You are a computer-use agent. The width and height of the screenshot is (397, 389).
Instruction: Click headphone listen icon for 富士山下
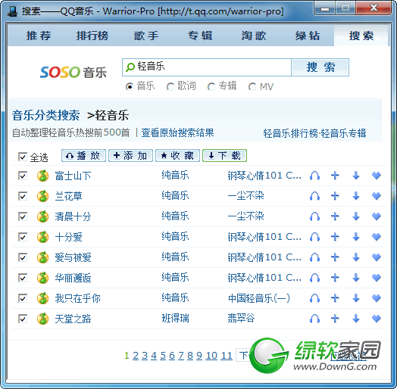point(314,176)
